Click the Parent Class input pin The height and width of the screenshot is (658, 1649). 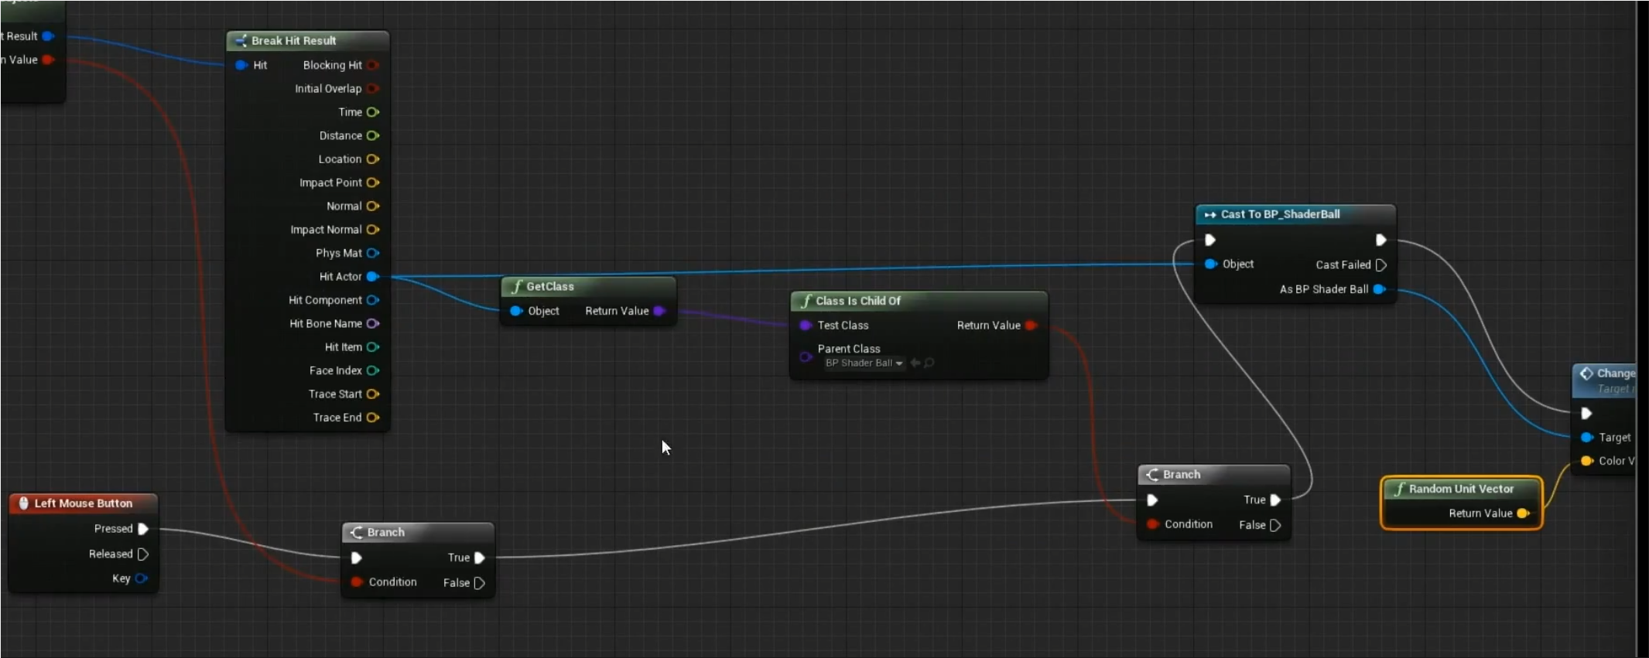click(806, 356)
